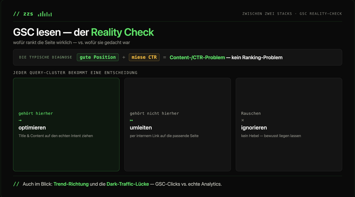Click the 'gehört hierher' label
The height and width of the screenshot is (197, 355).
coord(36,113)
